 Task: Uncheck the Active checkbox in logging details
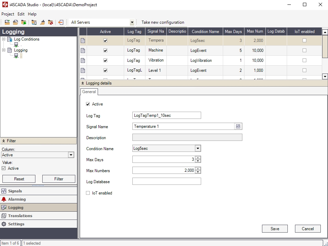(88, 104)
